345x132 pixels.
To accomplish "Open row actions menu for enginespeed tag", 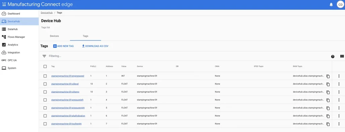I will pyautogui.click(x=339, y=76).
